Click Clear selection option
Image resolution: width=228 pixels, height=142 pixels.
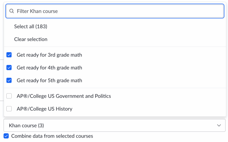coord(31,39)
